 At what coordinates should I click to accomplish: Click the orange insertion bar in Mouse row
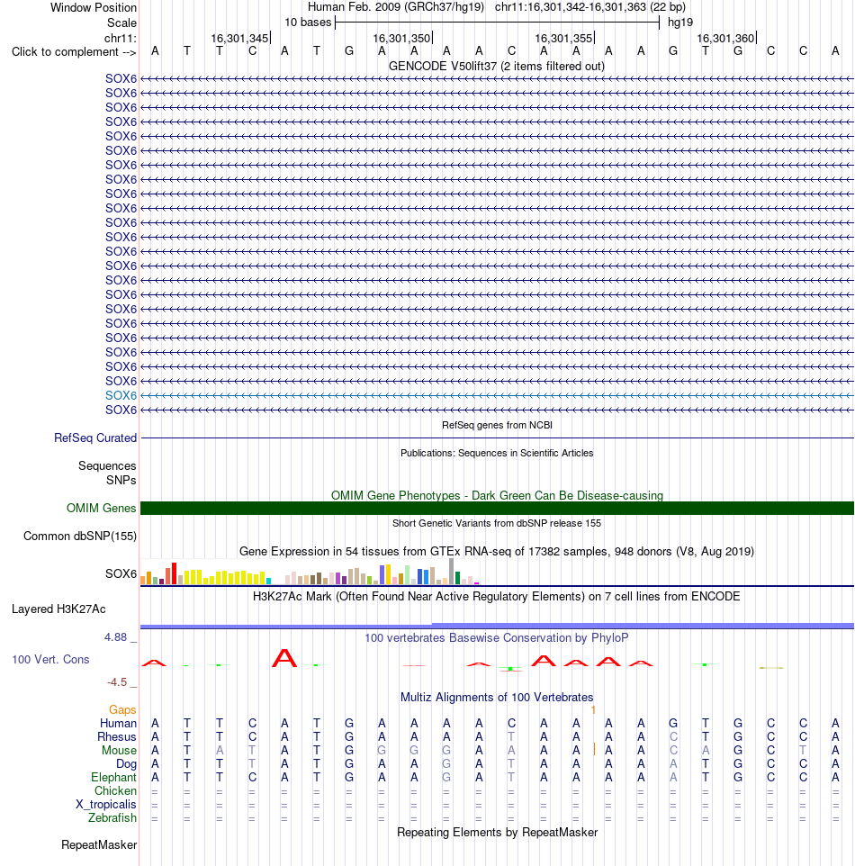click(594, 750)
